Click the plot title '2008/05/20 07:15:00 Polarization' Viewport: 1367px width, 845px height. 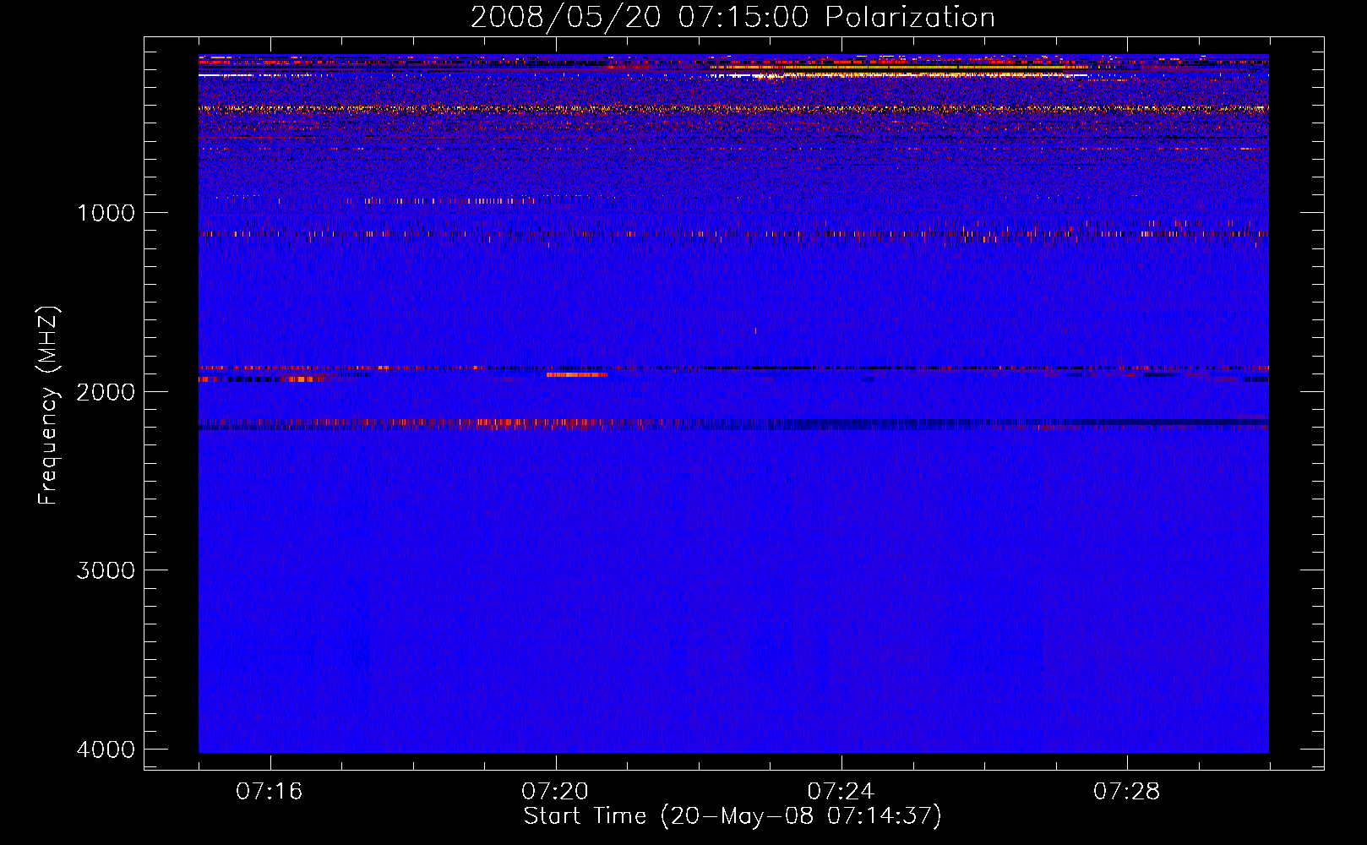[733, 18]
